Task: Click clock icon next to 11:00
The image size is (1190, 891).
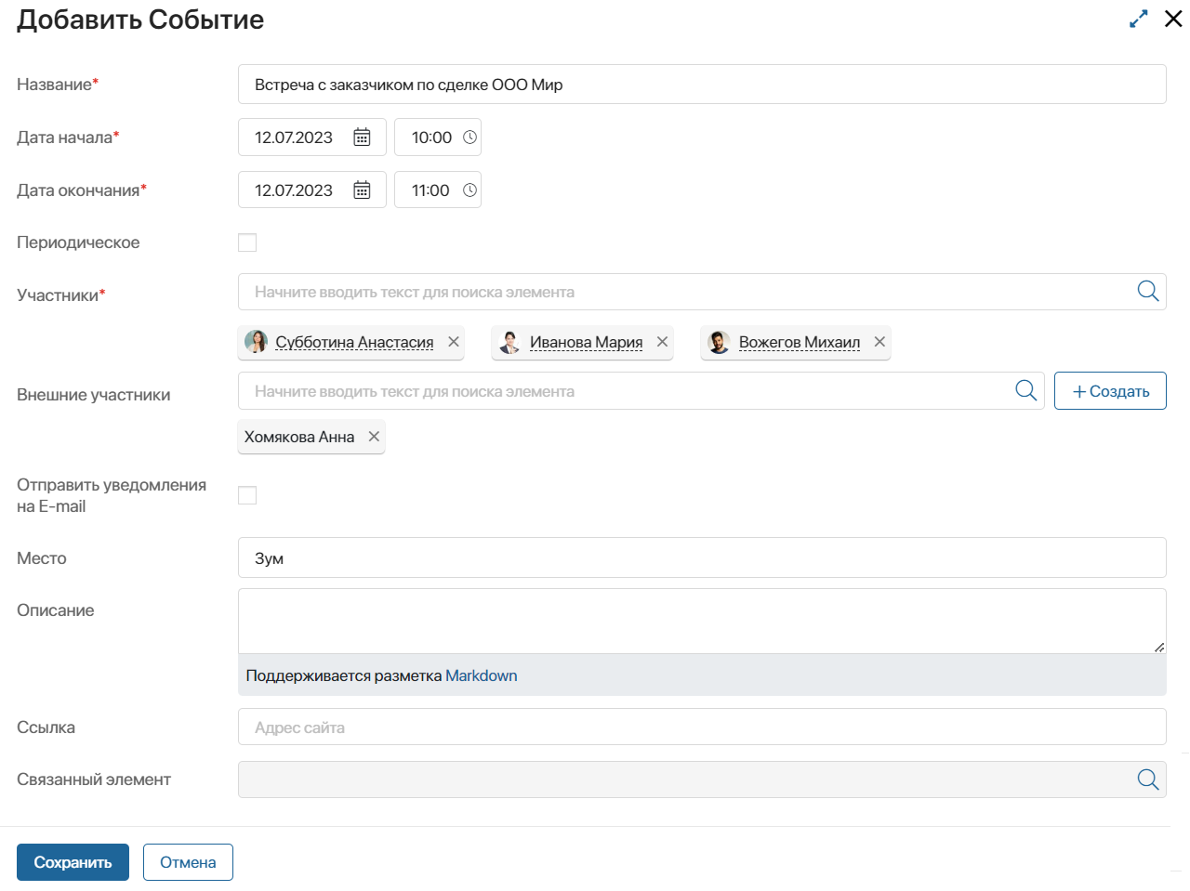Action: (x=469, y=190)
